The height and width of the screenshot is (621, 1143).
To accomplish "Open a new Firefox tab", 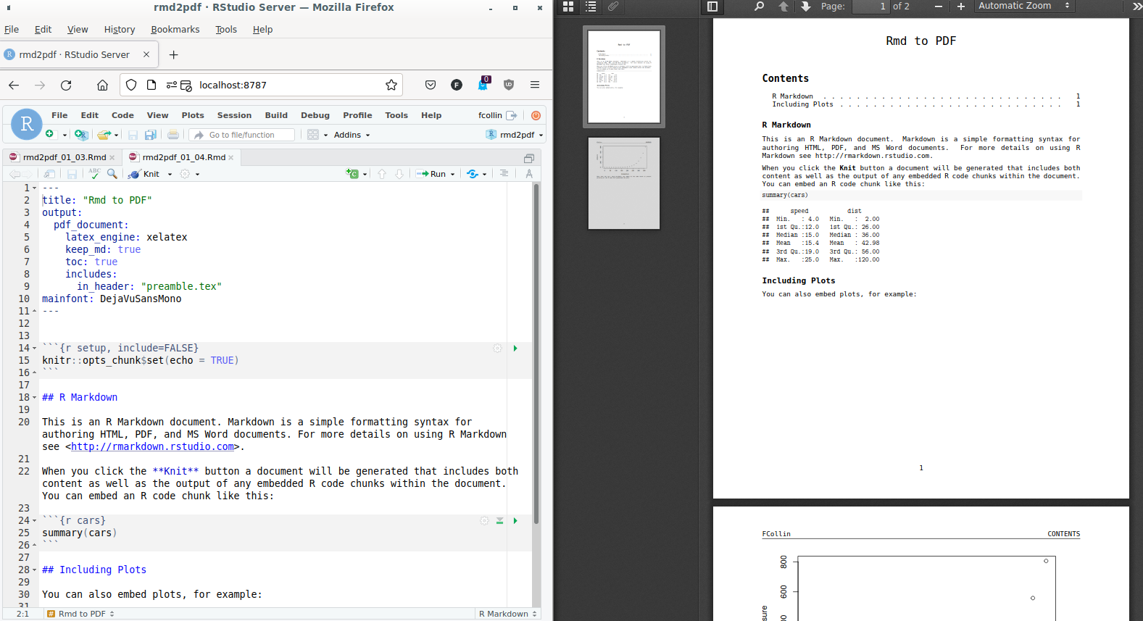I will (x=173, y=54).
